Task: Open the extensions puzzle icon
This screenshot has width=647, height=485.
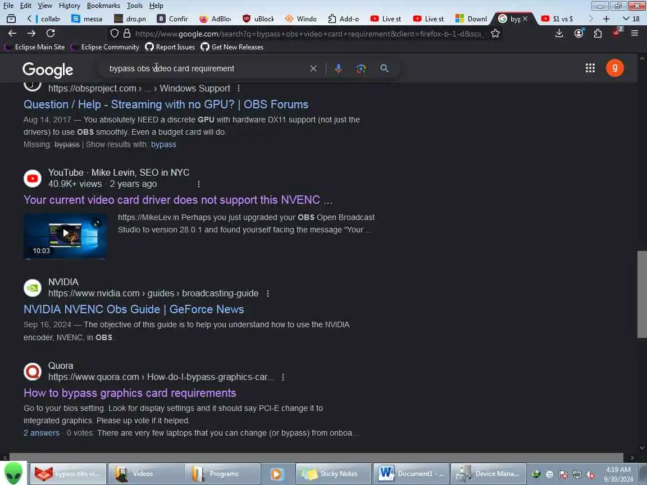Action: pos(598,34)
